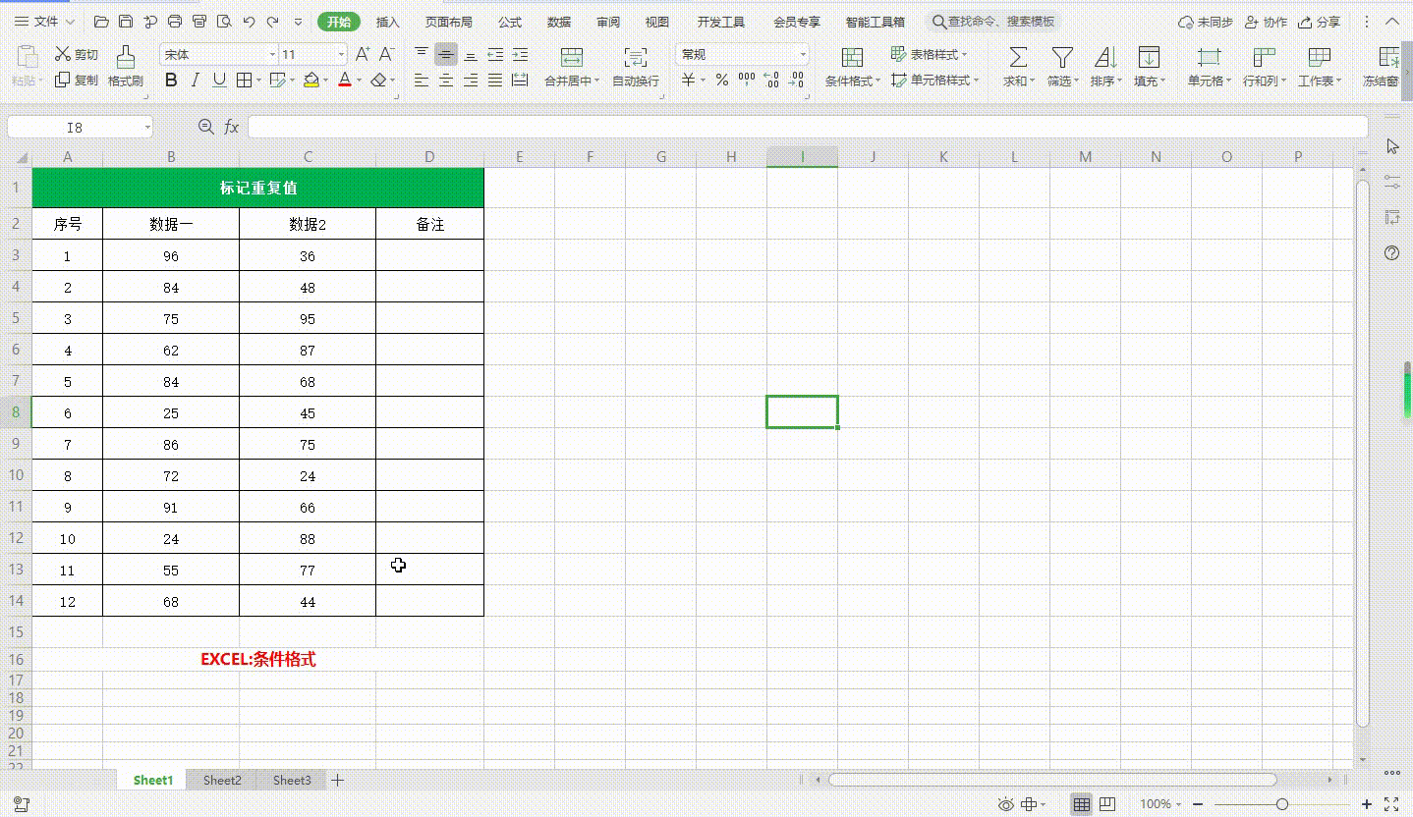Click the Save icon in quick access bar
1413x817 pixels.
pyautogui.click(x=125, y=22)
